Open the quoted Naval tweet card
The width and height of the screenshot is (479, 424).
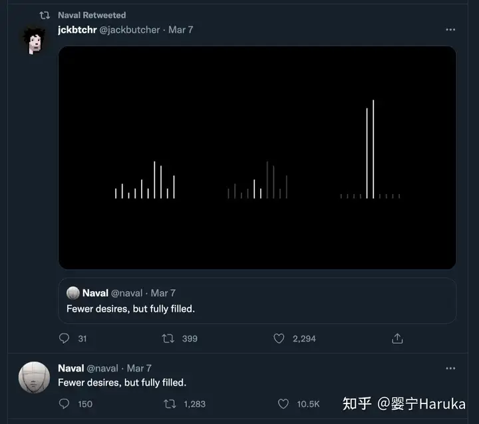click(x=257, y=300)
